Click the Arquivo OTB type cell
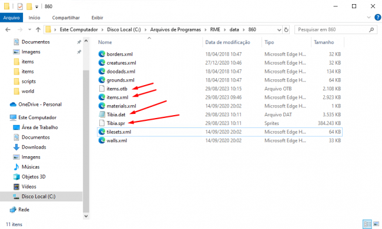 (x=278, y=89)
